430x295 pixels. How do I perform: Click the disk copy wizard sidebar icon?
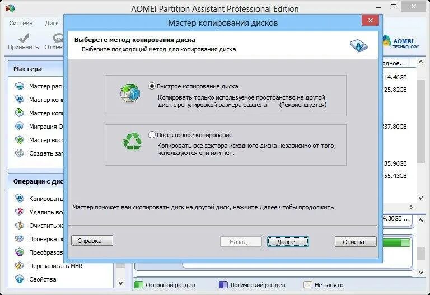(20, 99)
